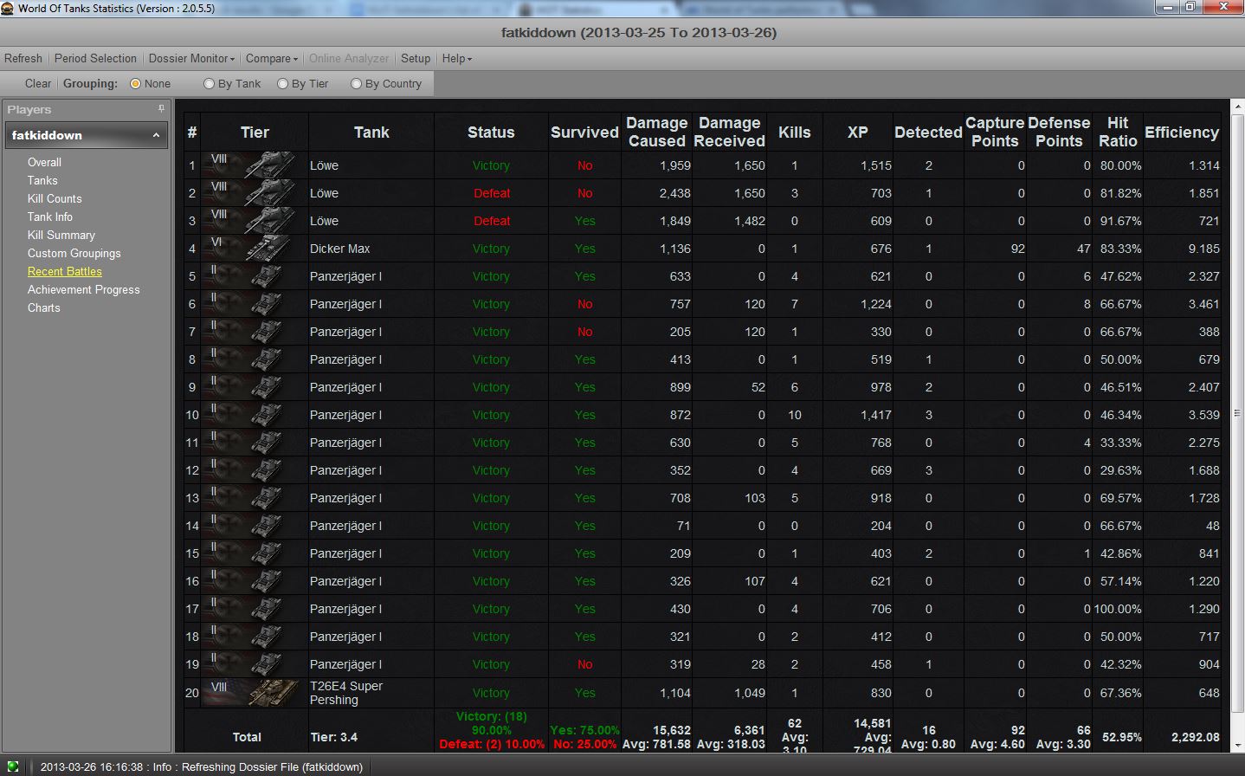Click the T26E4 Super Pershing tank thumbnail
1245x776 pixels.
(x=271, y=693)
